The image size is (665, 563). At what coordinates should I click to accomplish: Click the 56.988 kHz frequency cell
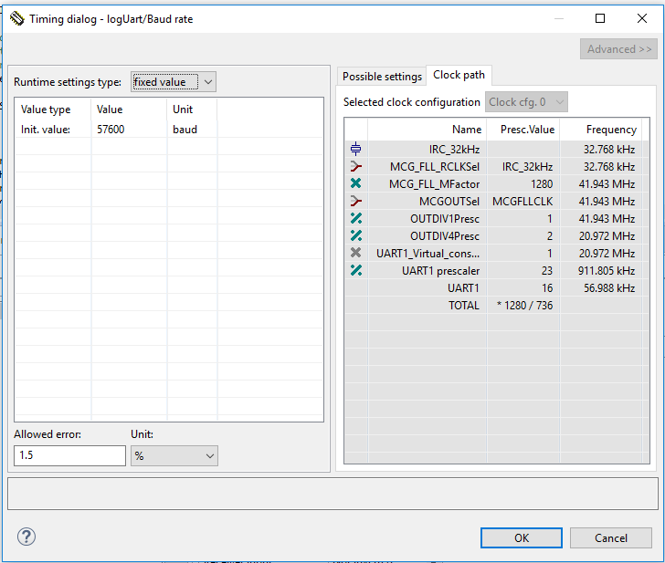coord(601,288)
